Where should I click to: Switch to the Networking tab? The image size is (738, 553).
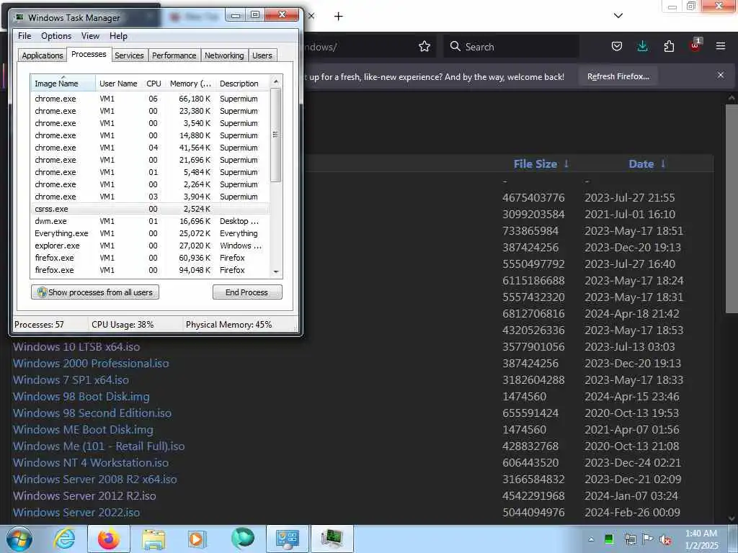pyautogui.click(x=224, y=55)
